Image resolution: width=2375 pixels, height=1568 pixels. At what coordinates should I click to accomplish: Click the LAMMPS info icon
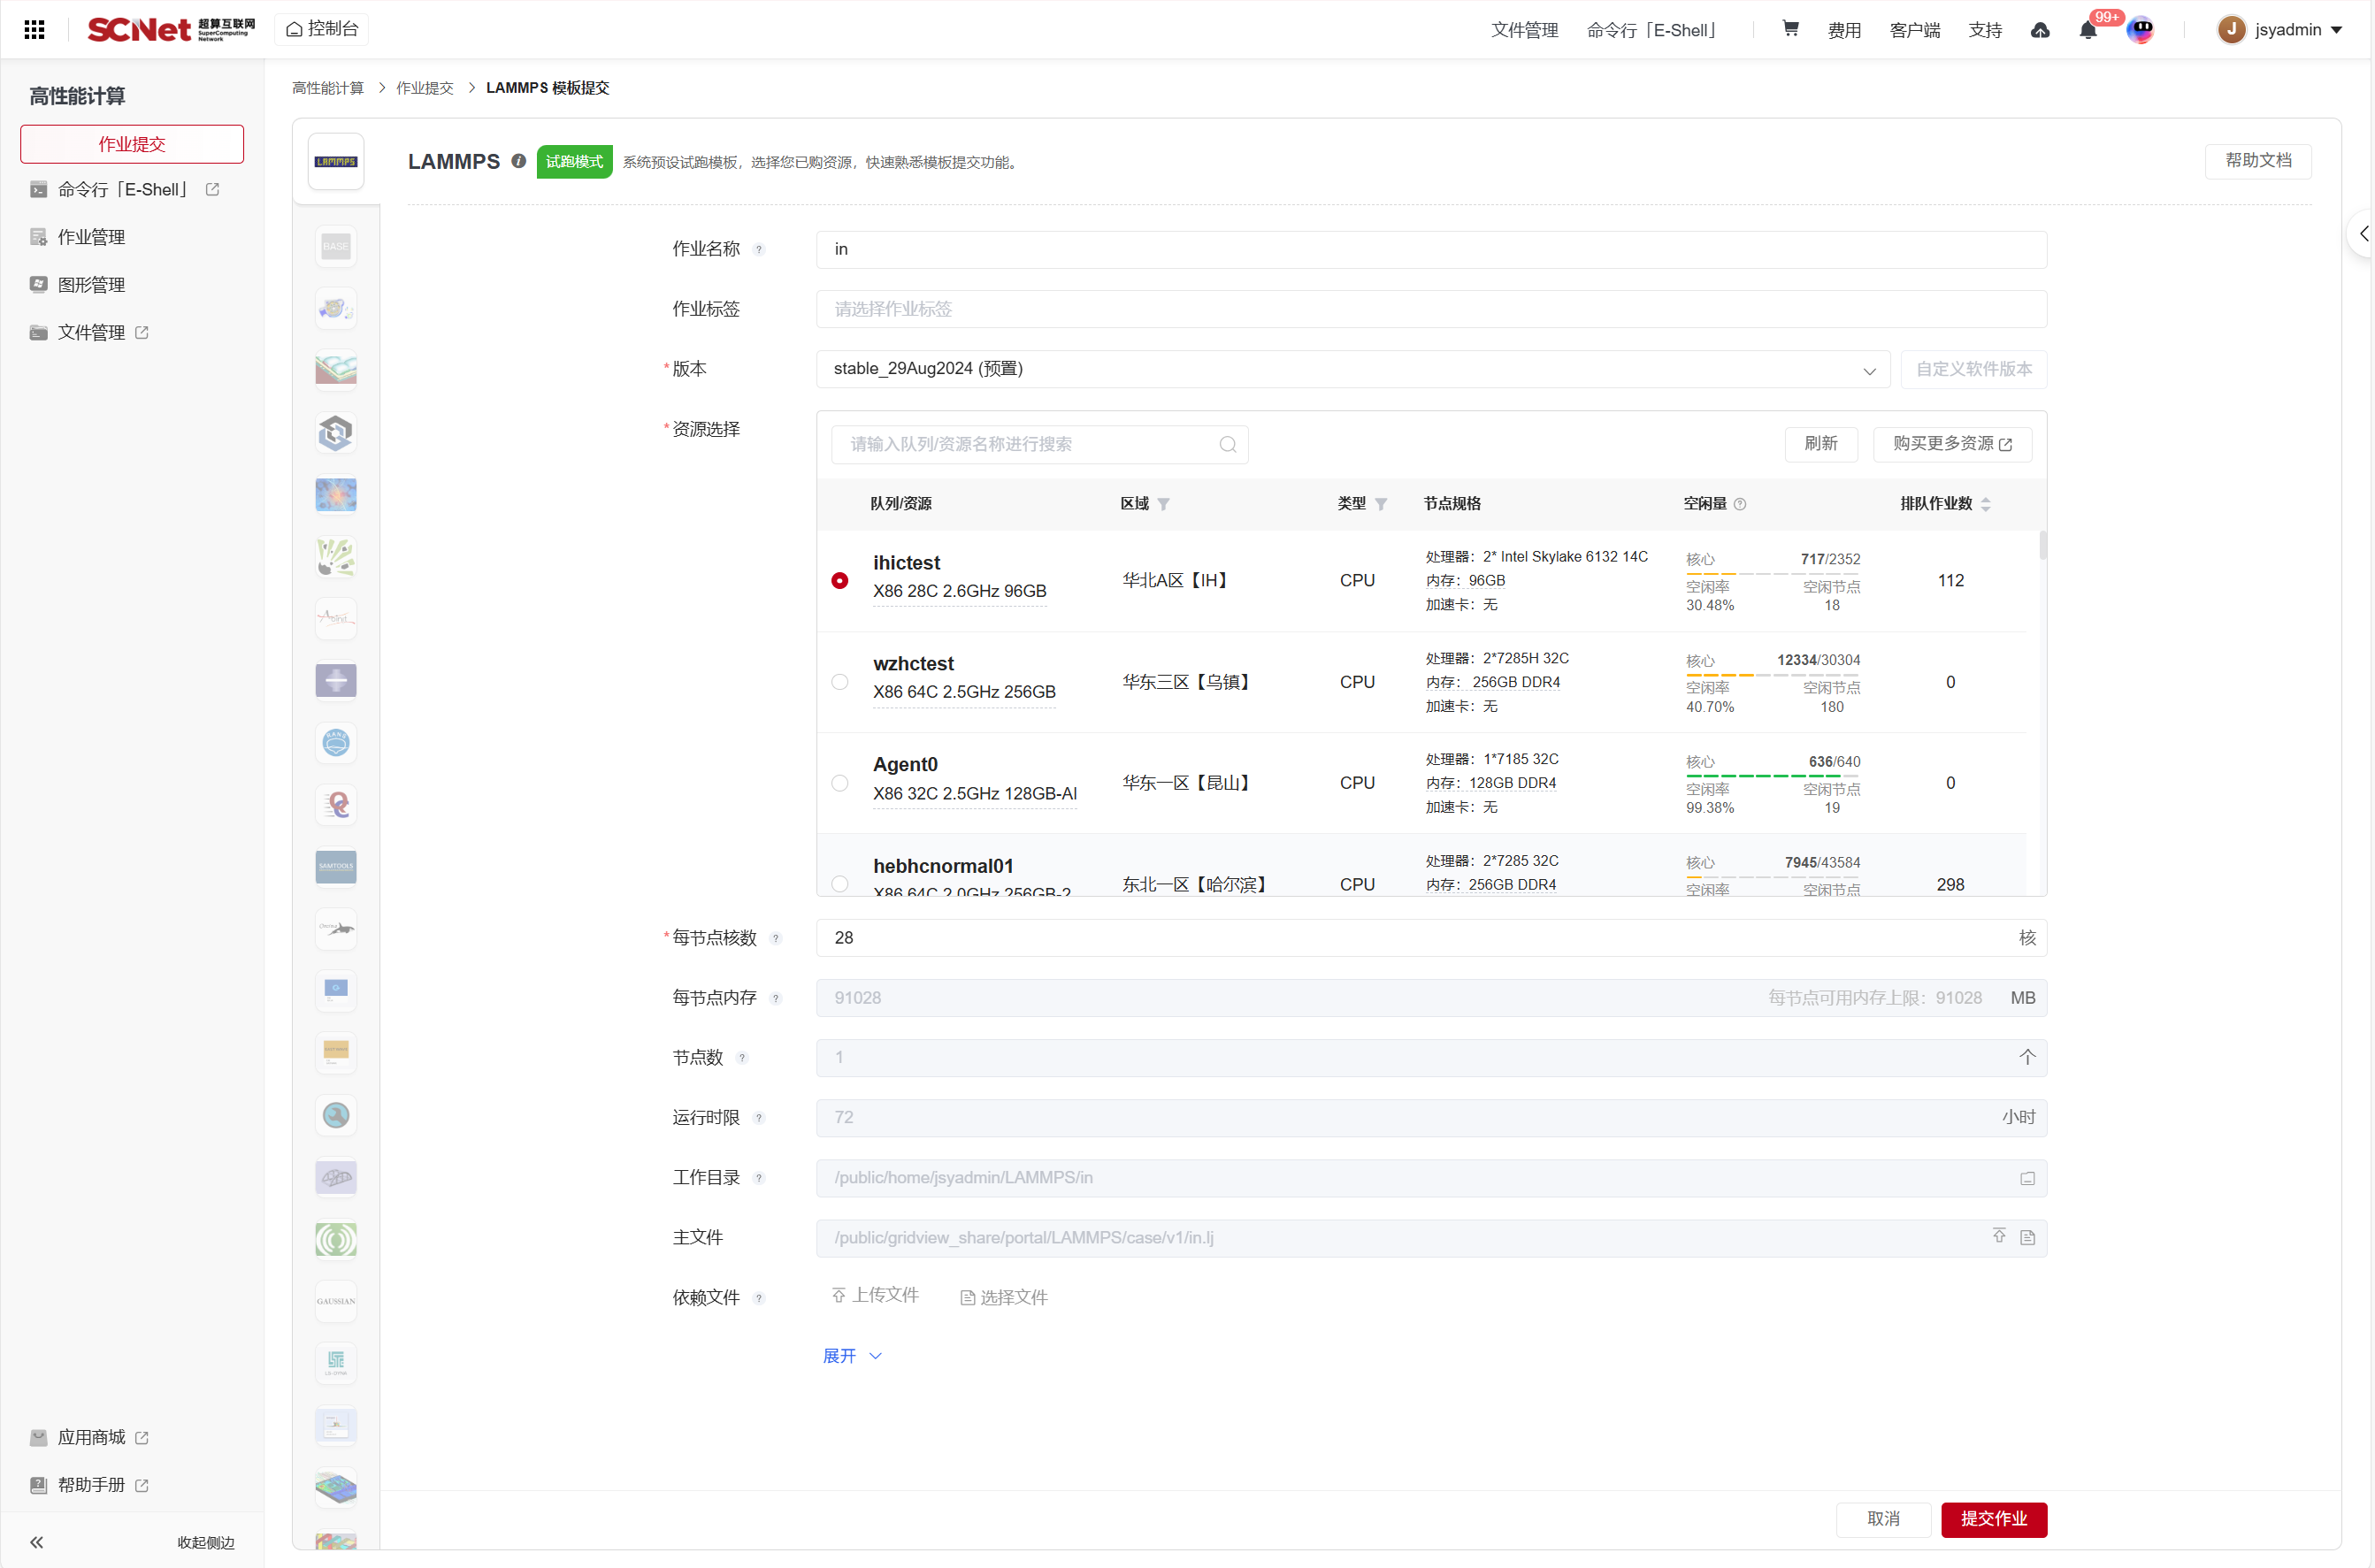click(518, 161)
